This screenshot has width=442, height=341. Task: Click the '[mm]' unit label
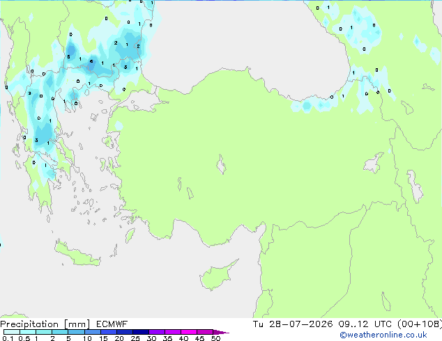[77, 324]
